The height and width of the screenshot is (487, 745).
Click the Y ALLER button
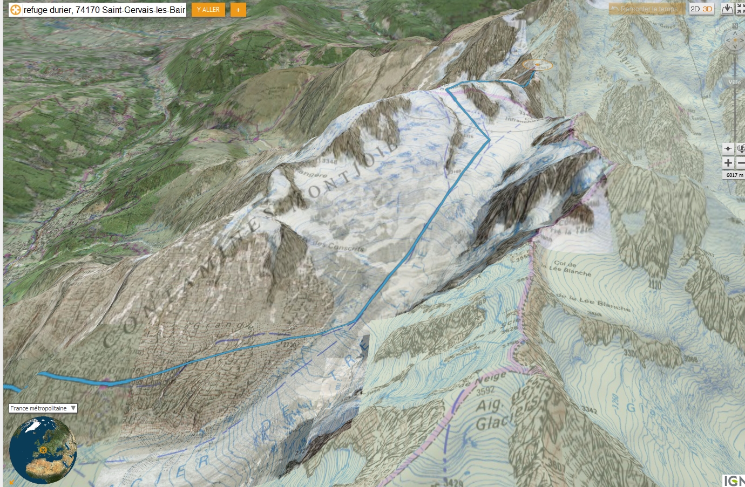208,10
